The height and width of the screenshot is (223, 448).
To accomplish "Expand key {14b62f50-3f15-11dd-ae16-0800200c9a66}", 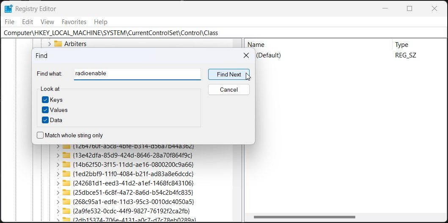I will (x=58, y=165).
